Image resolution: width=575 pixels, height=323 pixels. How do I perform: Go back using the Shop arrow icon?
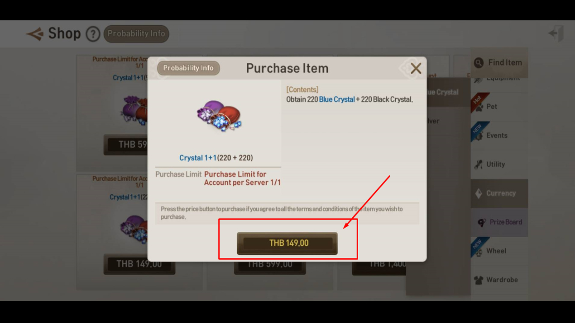(x=35, y=34)
